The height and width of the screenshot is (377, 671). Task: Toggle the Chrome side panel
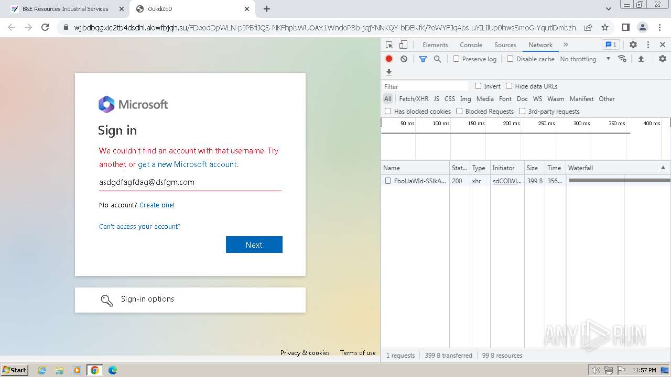click(x=625, y=27)
